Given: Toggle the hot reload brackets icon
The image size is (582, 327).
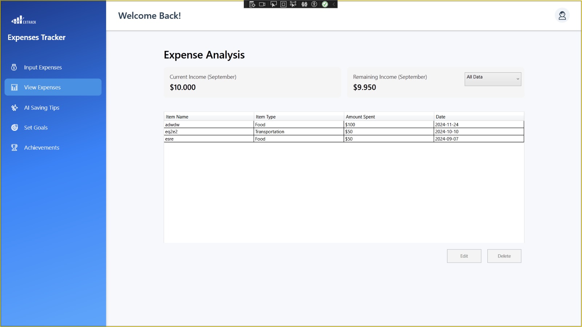Looking at the screenshot, I should click(304, 4).
